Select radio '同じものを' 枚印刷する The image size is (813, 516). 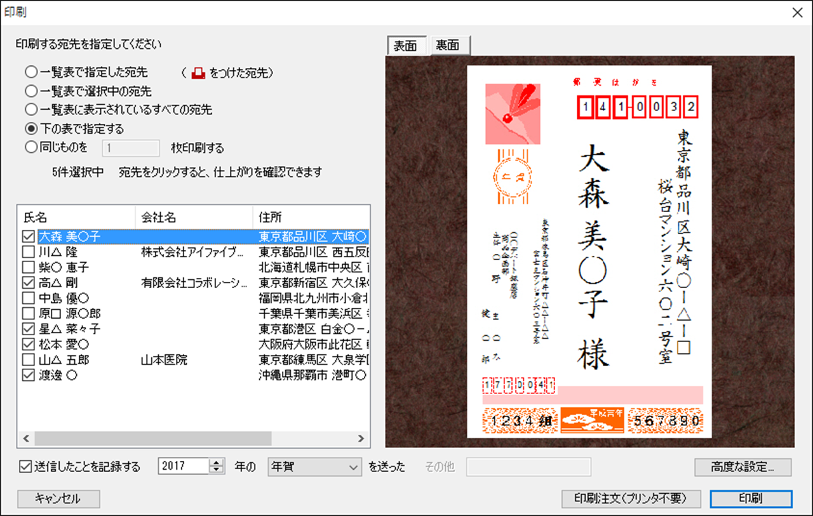[x=31, y=148]
